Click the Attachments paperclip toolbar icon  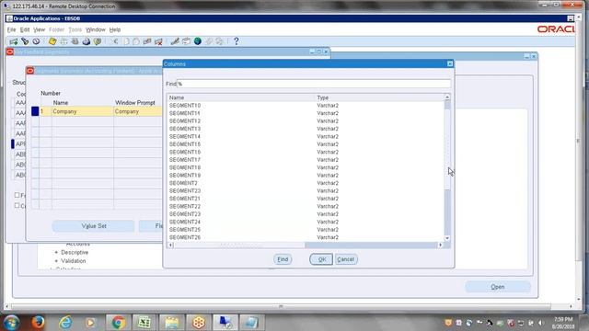(x=209, y=41)
